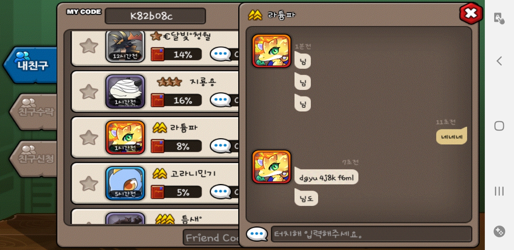Screen dimensions: 514x250
Task: Close the chat panel with red X
Action: click(471, 14)
